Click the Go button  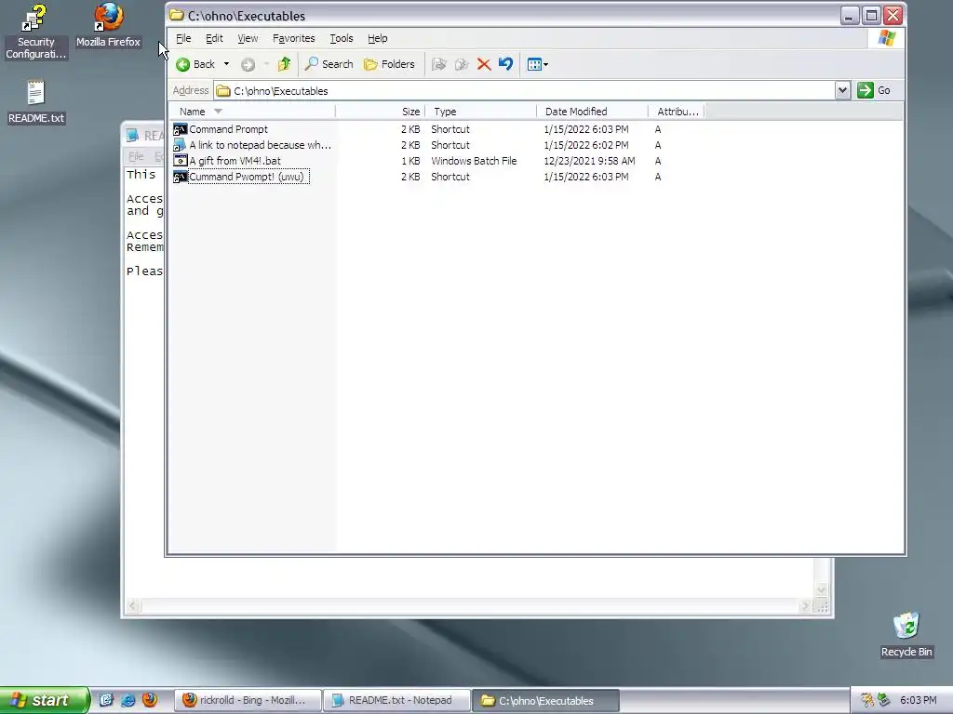pyautogui.click(x=874, y=90)
